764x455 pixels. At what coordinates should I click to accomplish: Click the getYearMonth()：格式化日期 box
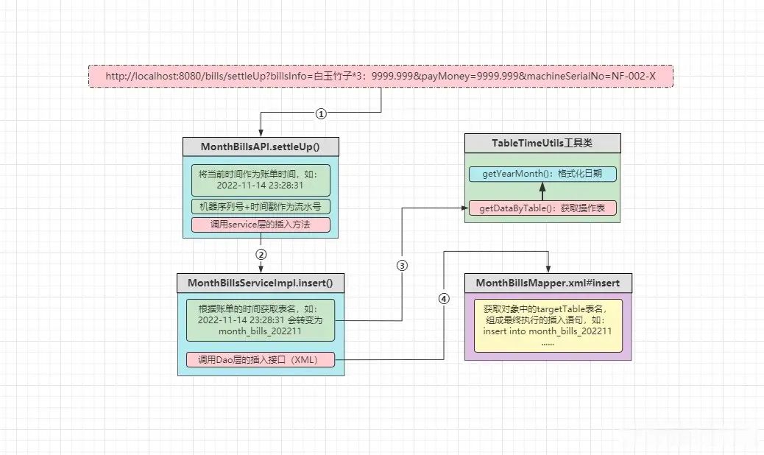542,174
